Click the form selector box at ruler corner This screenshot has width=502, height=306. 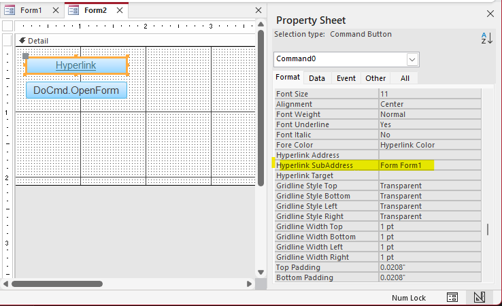[x=7, y=26]
